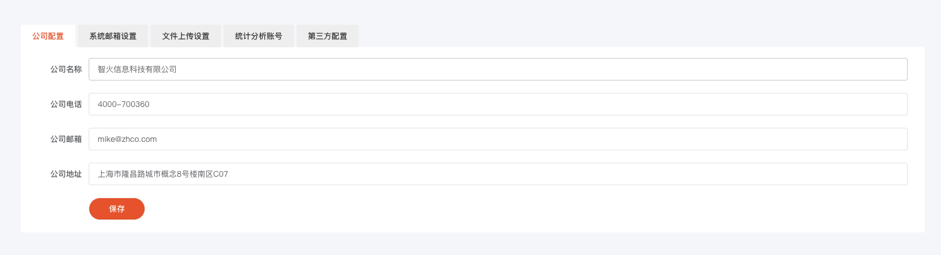
Task: Place cursor in 上海市隆昌路 address text
Action: pyautogui.click(x=121, y=174)
